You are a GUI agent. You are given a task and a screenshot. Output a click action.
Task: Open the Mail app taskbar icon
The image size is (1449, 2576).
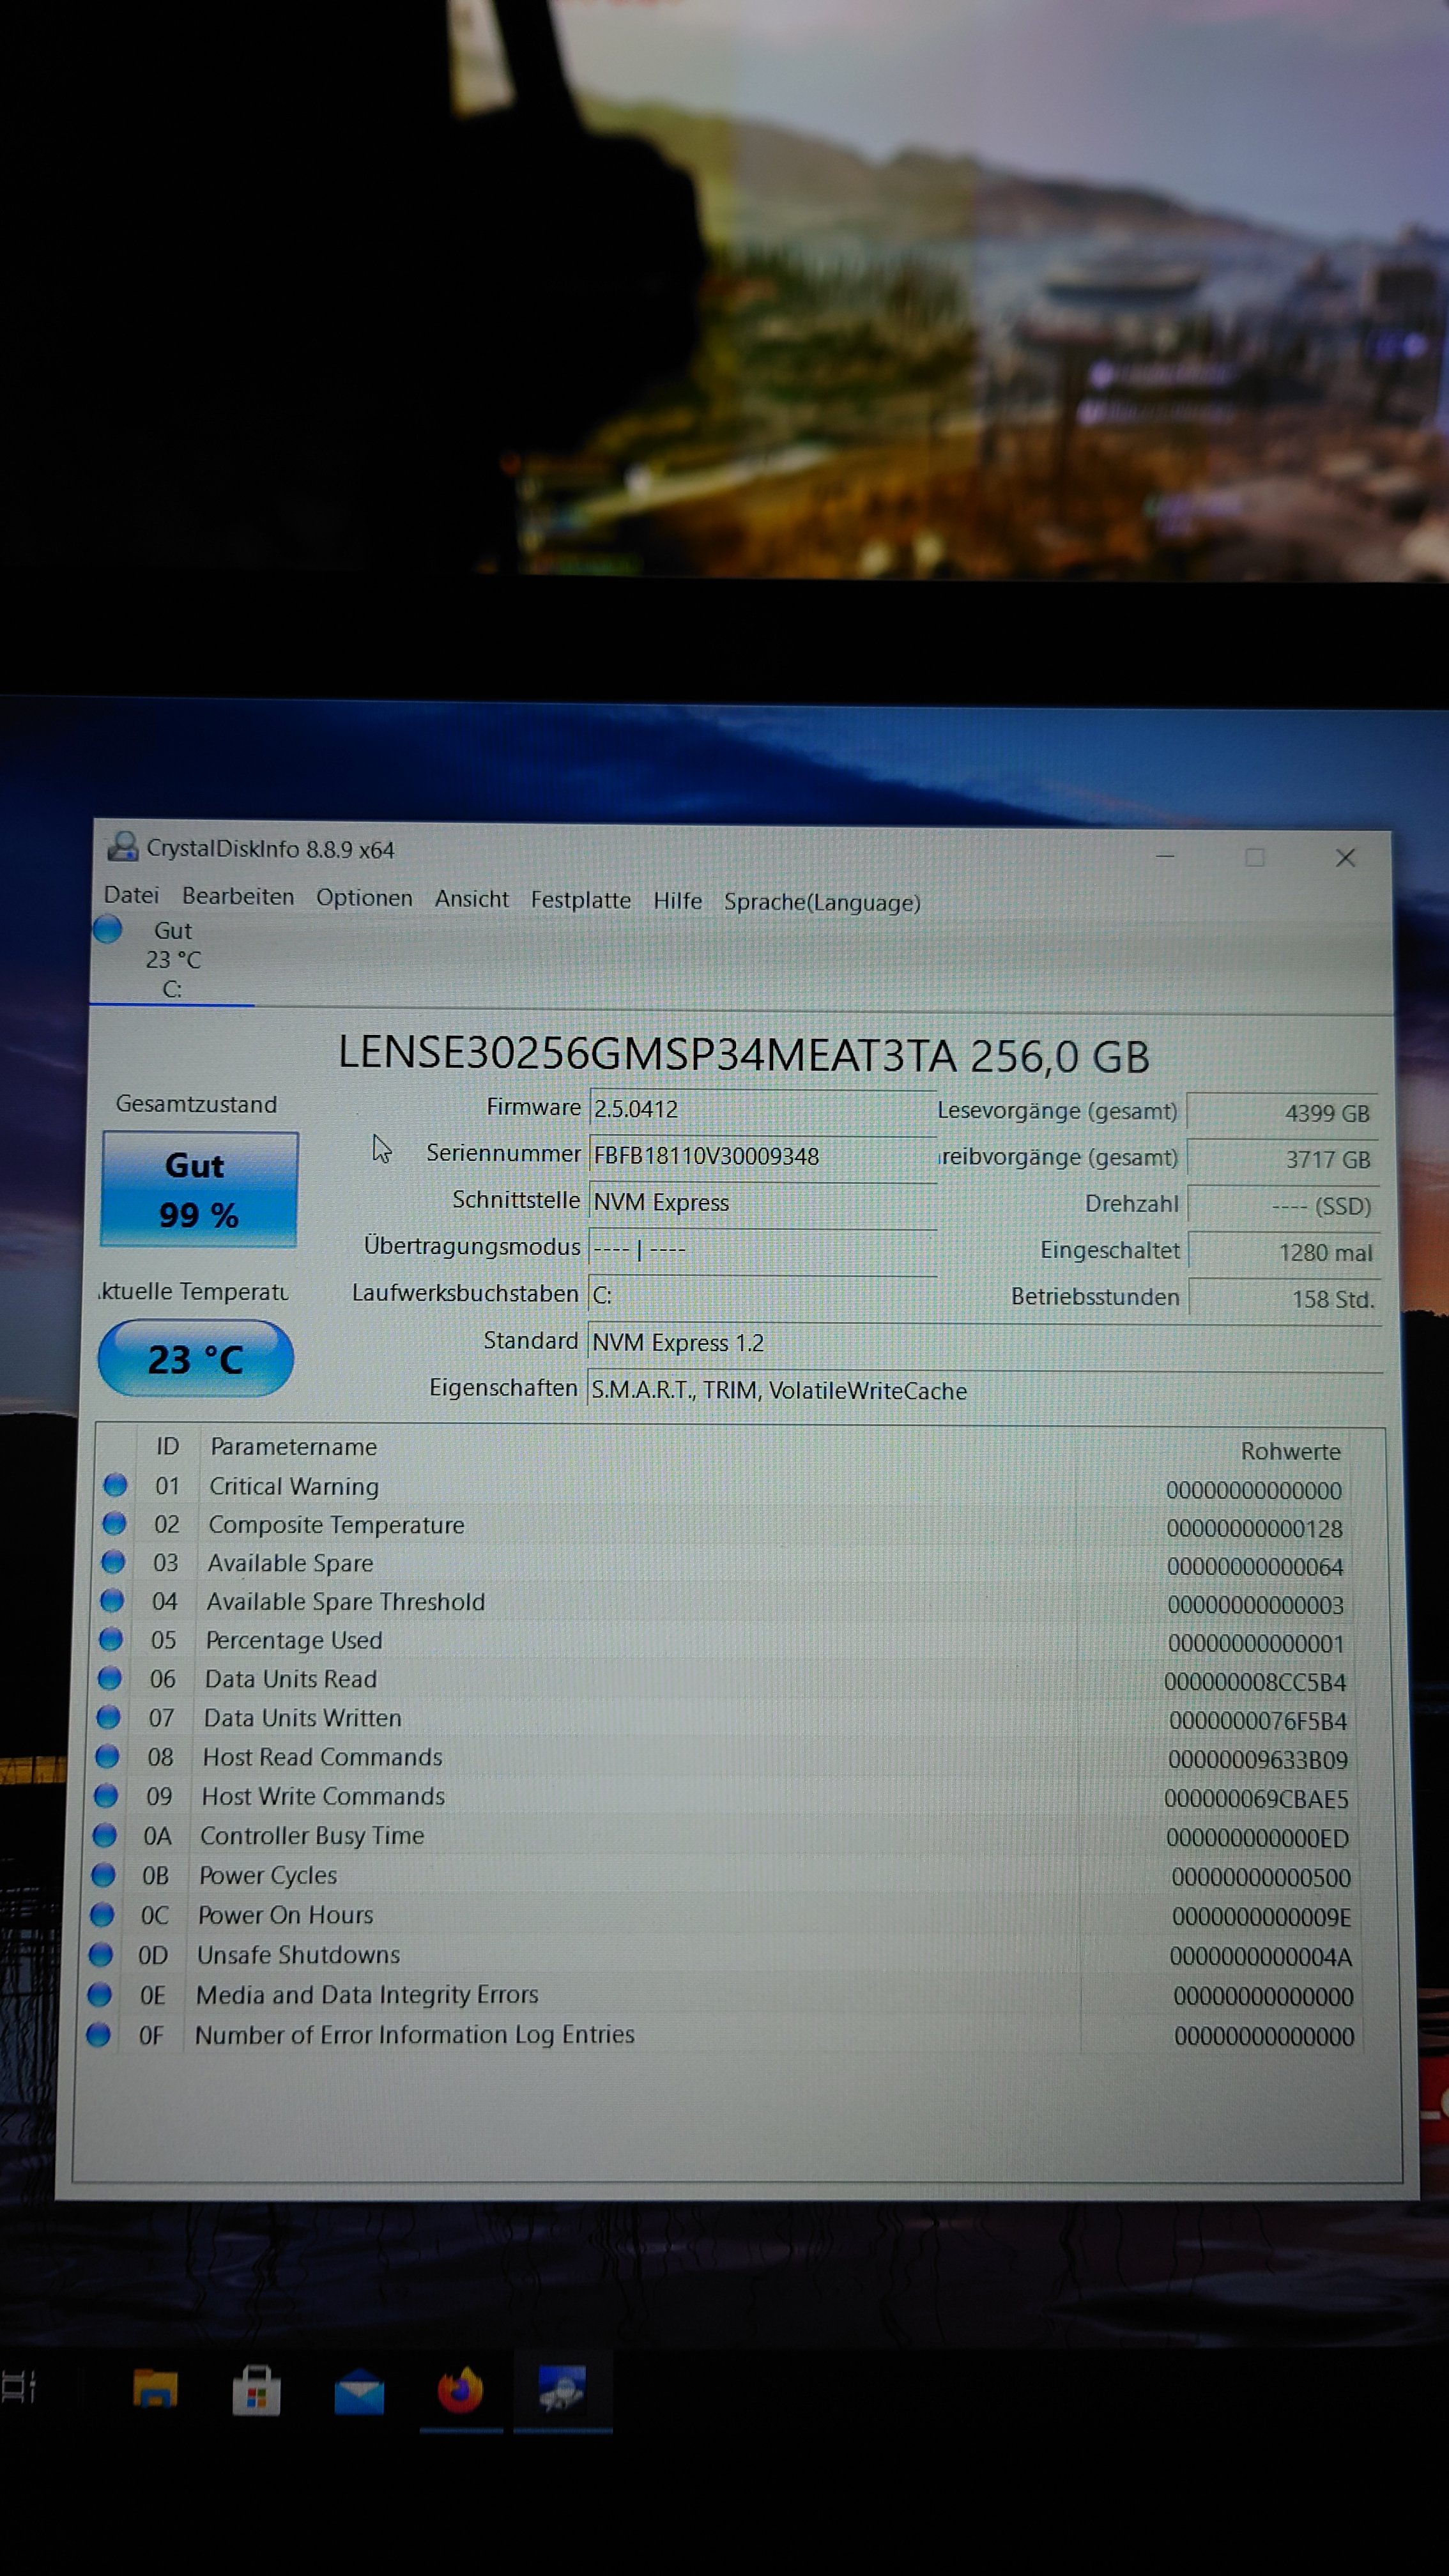point(359,2391)
